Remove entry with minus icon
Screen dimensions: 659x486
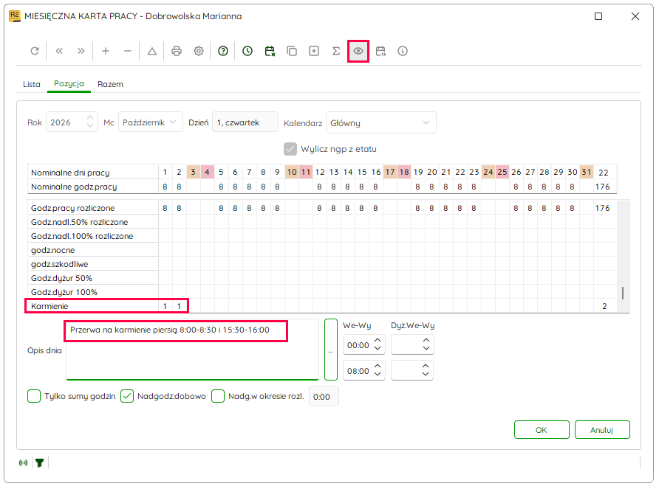(x=128, y=51)
